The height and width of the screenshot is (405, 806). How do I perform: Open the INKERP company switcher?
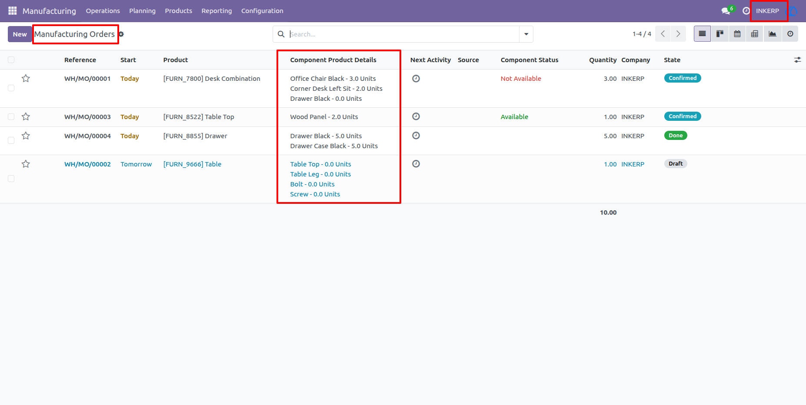point(767,11)
